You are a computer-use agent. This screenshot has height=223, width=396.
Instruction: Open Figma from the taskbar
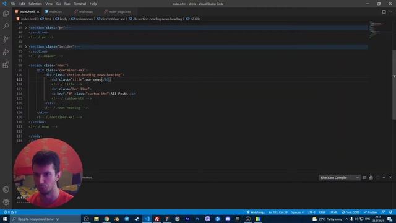[x=167, y=219]
